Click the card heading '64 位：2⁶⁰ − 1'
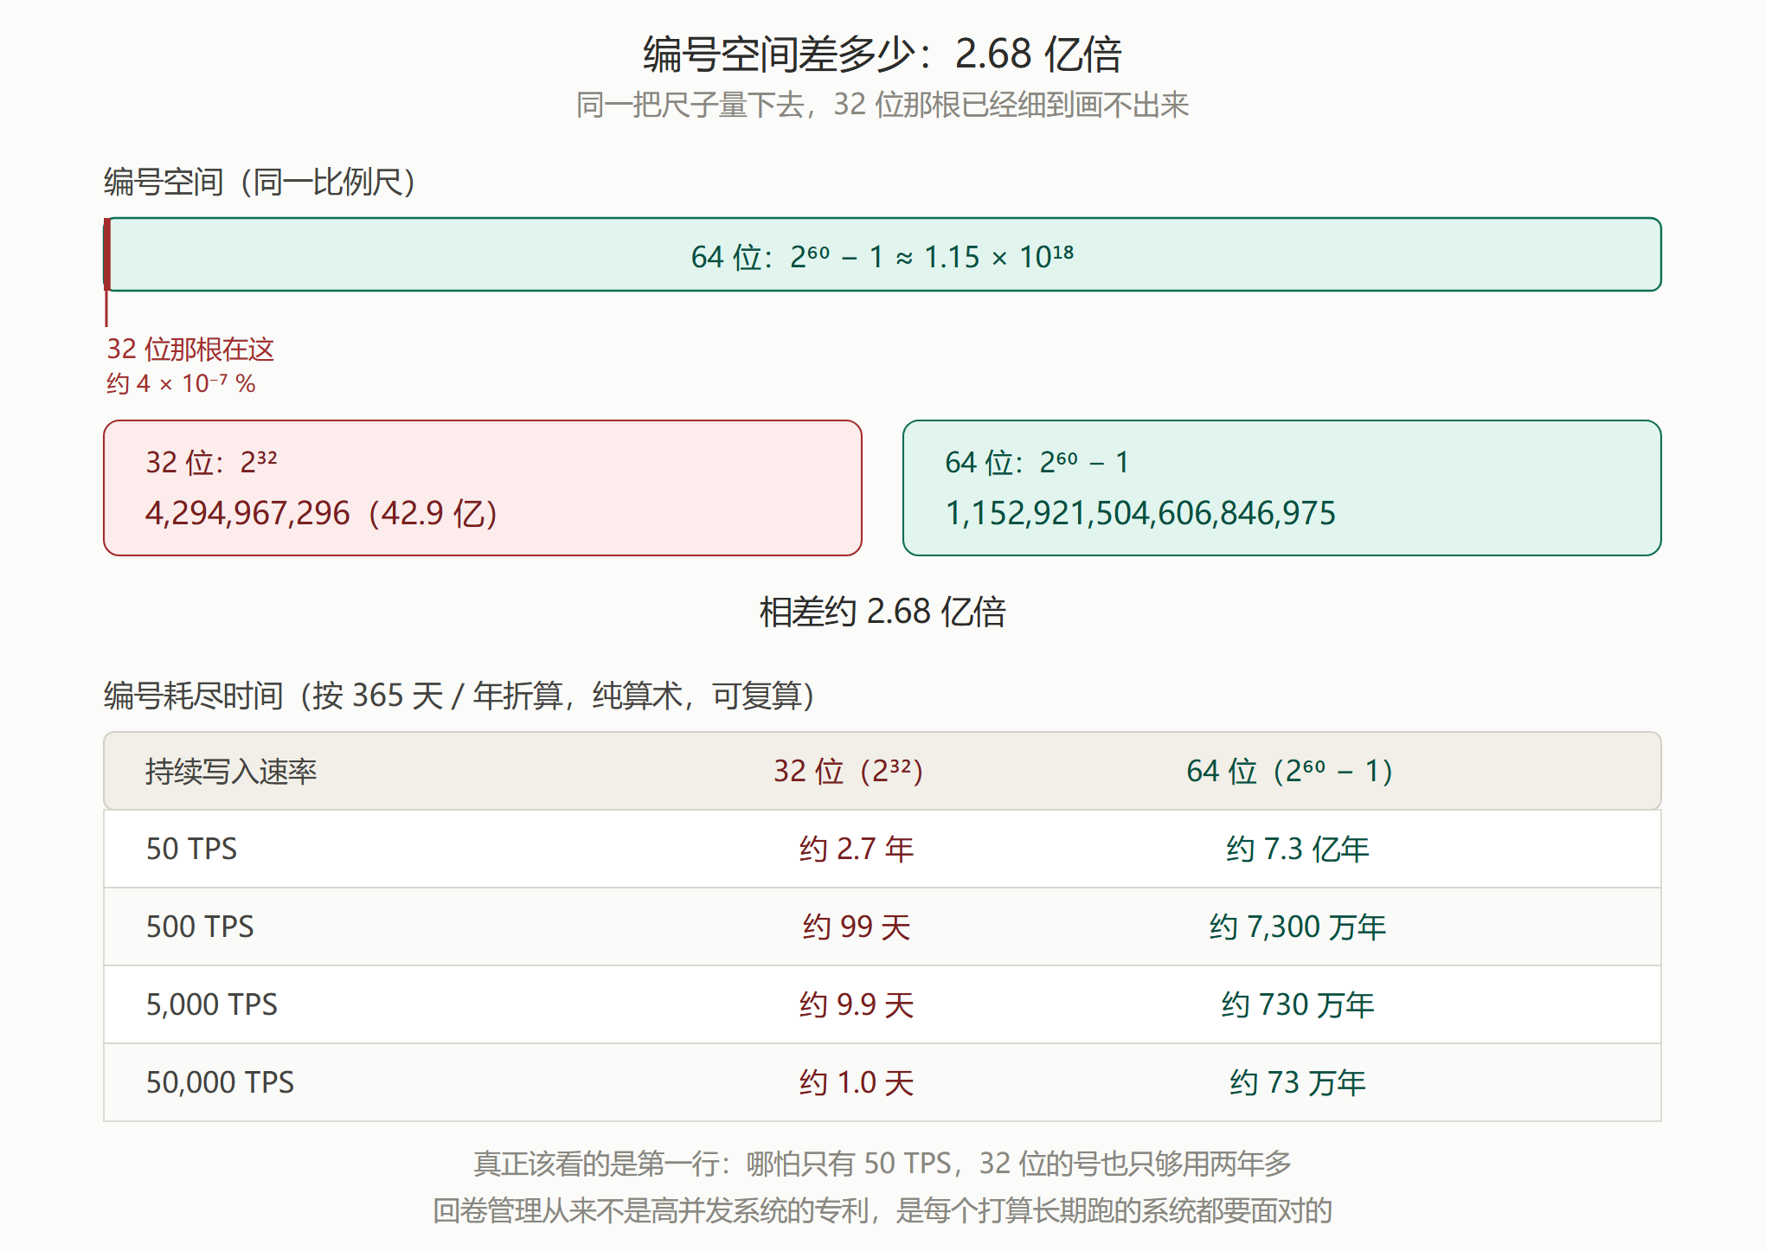Image resolution: width=1765 pixels, height=1251 pixels. (1037, 462)
